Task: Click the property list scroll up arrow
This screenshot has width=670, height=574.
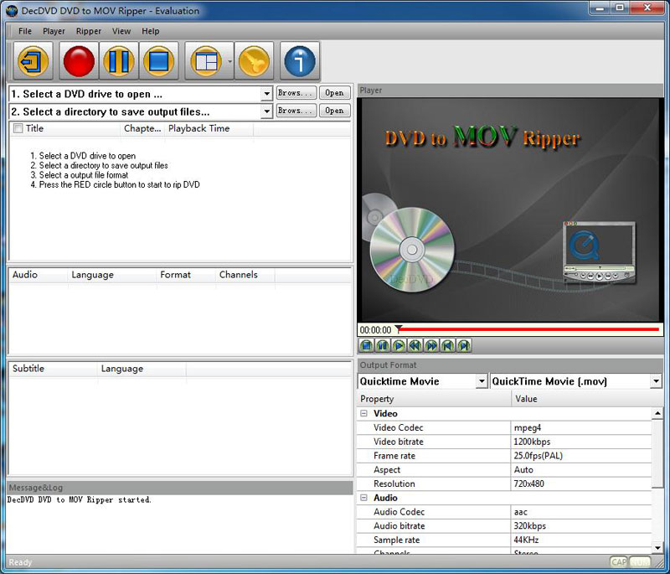Action: (x=657, y=413)
